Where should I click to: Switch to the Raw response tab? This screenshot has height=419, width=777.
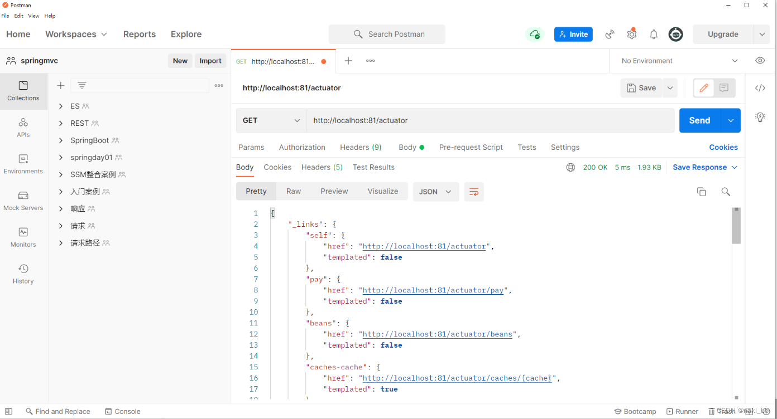pos(294,191)
